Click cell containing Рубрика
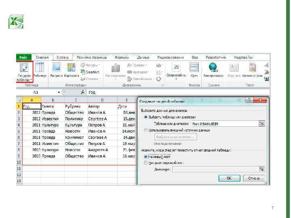 coord(76,106)
